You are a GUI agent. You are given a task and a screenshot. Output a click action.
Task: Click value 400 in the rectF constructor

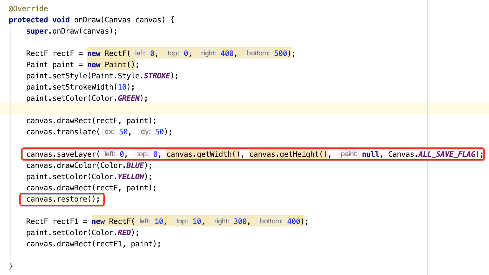click(x=227, y=54)
